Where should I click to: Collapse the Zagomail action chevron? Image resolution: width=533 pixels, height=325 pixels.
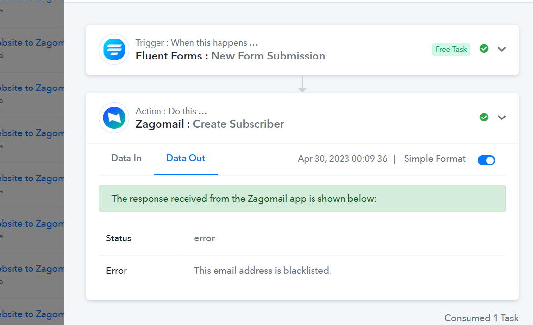point(502,118)
